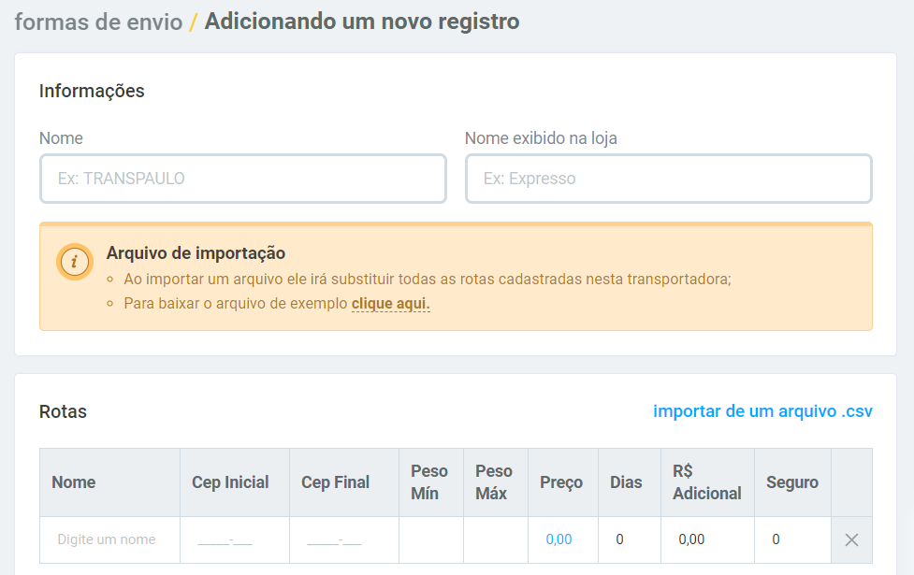Viewport: 914px width, 575px height.
Task: Click the Preço column header
Action: click(561, 482)
